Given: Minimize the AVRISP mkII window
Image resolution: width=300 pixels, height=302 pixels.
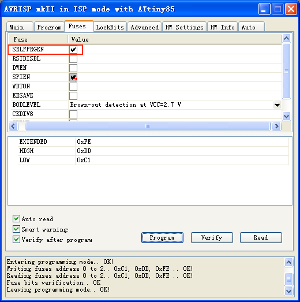Looking at the screenshot, I should [264, 9].
